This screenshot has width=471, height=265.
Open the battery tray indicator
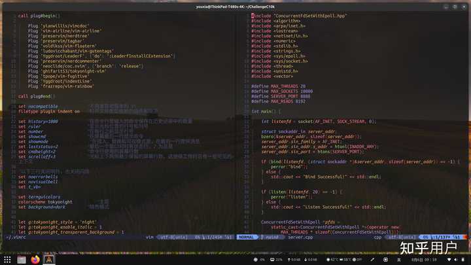463,260
